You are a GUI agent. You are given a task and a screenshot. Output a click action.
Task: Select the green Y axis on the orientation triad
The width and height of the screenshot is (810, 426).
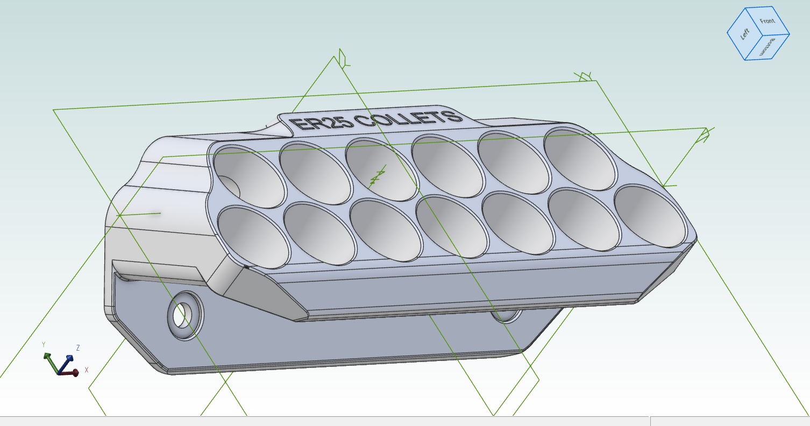pos(47,356)
